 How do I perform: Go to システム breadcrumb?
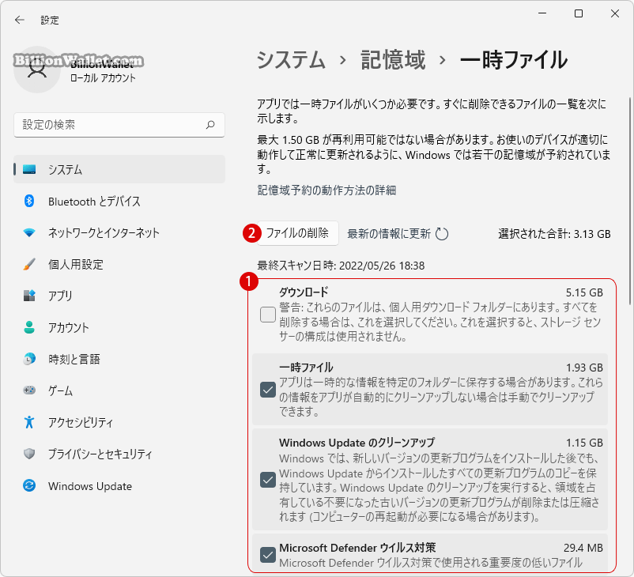click(x=291, y=60)
